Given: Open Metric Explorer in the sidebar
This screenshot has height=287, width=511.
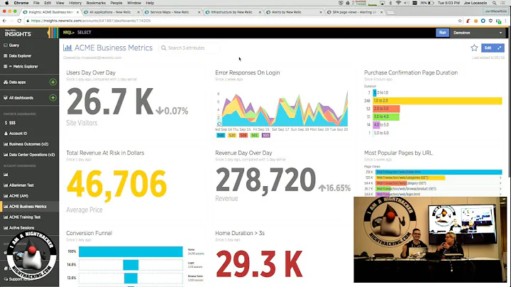Looking at the screenshot, I should click(x=21, y=67).
